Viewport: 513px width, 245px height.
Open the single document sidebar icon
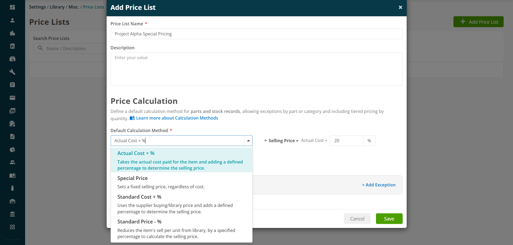[x=12, y=136]
